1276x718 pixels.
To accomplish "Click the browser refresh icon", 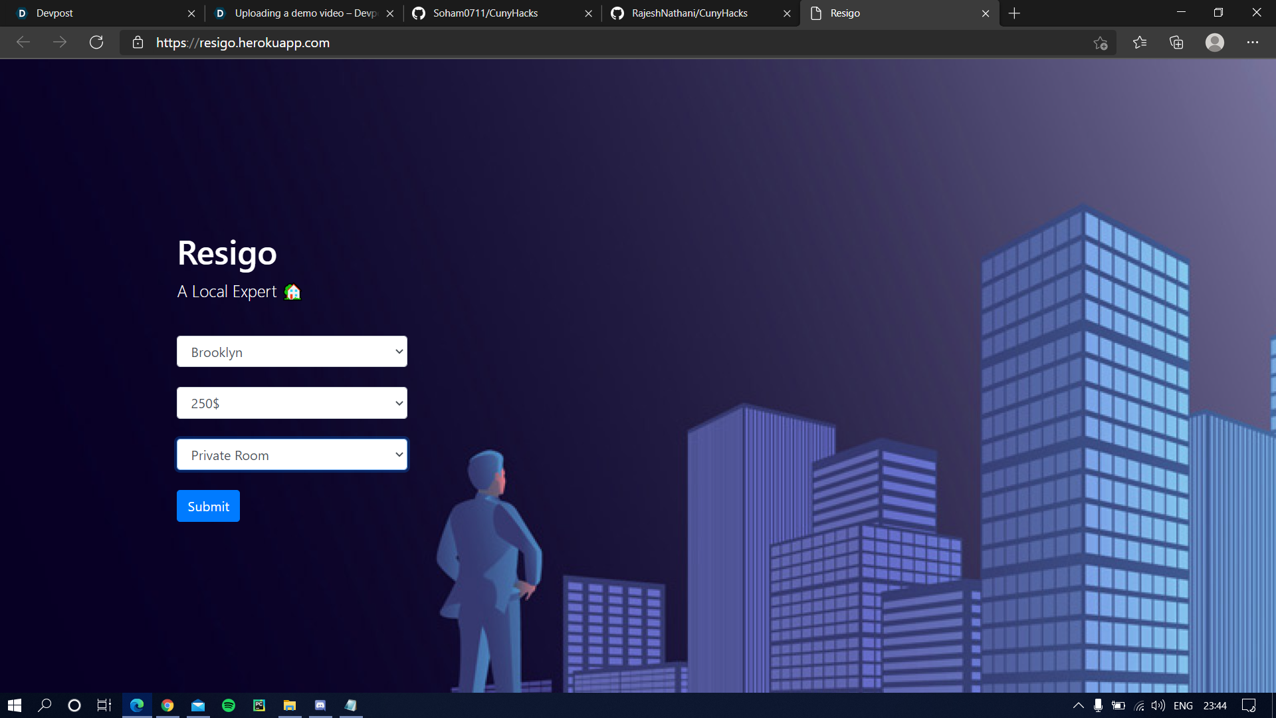I will click(x=96, y=43).
